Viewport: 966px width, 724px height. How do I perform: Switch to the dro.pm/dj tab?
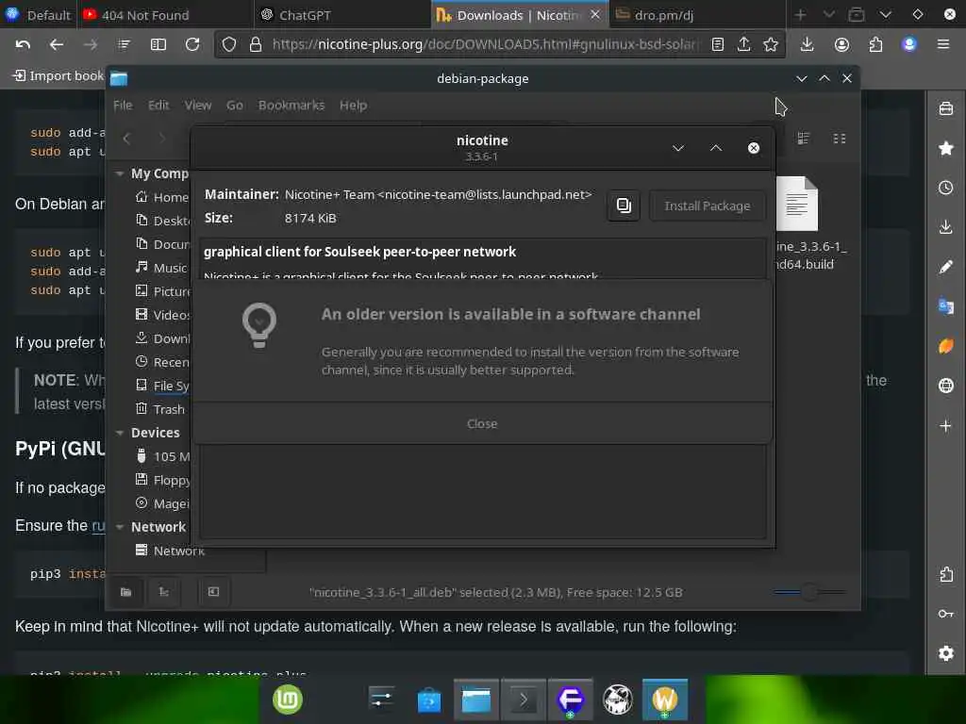click(697, 15)
